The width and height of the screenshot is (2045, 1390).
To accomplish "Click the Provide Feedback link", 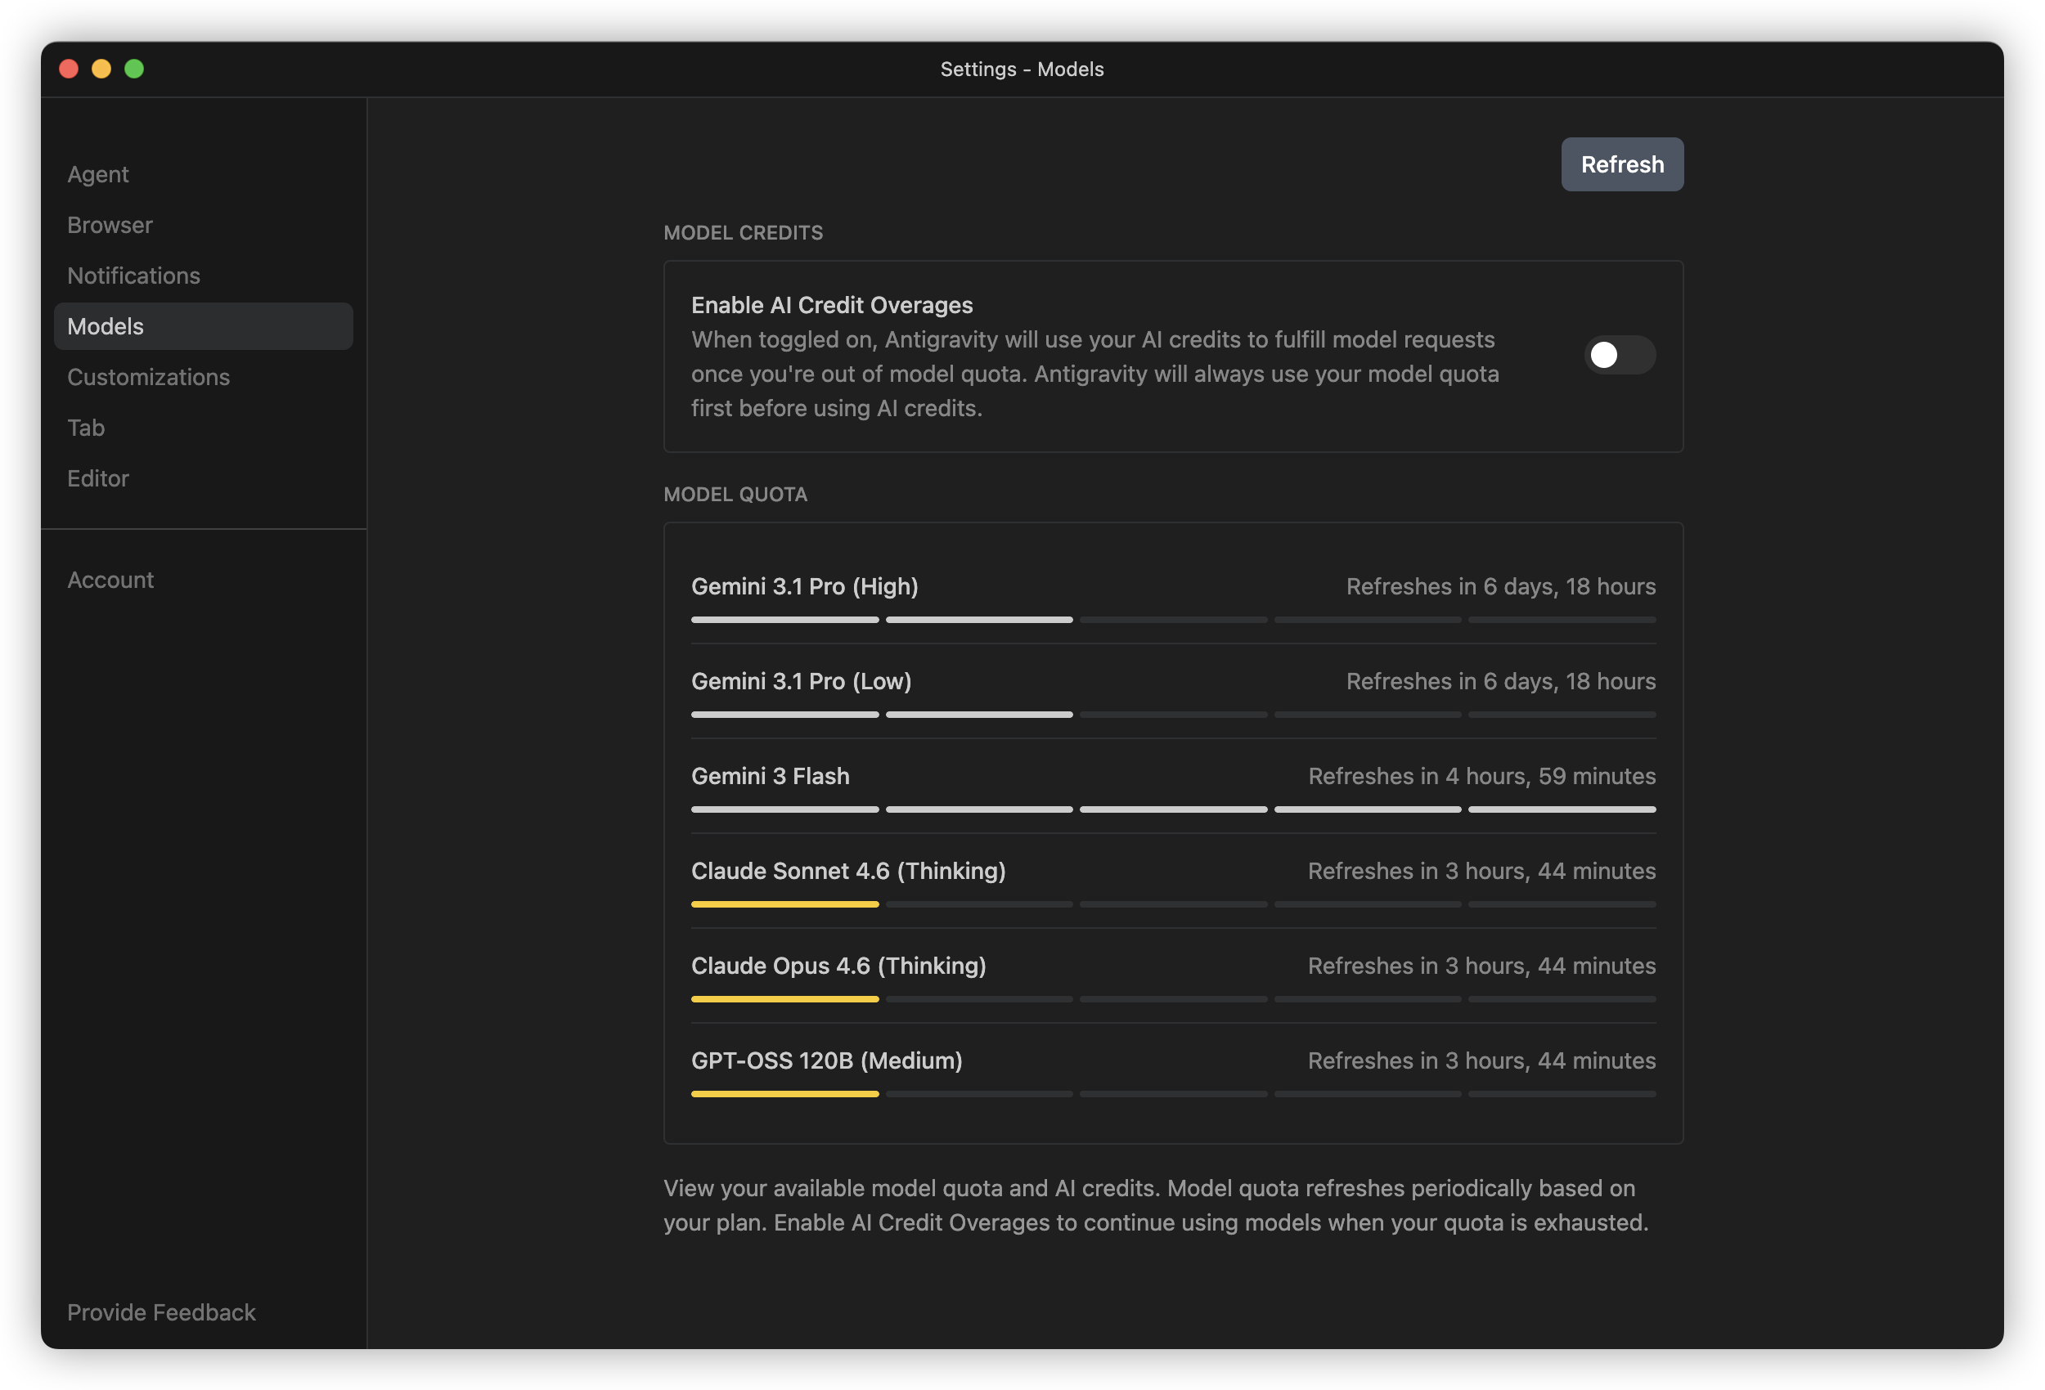I will tap(161, 1312).
